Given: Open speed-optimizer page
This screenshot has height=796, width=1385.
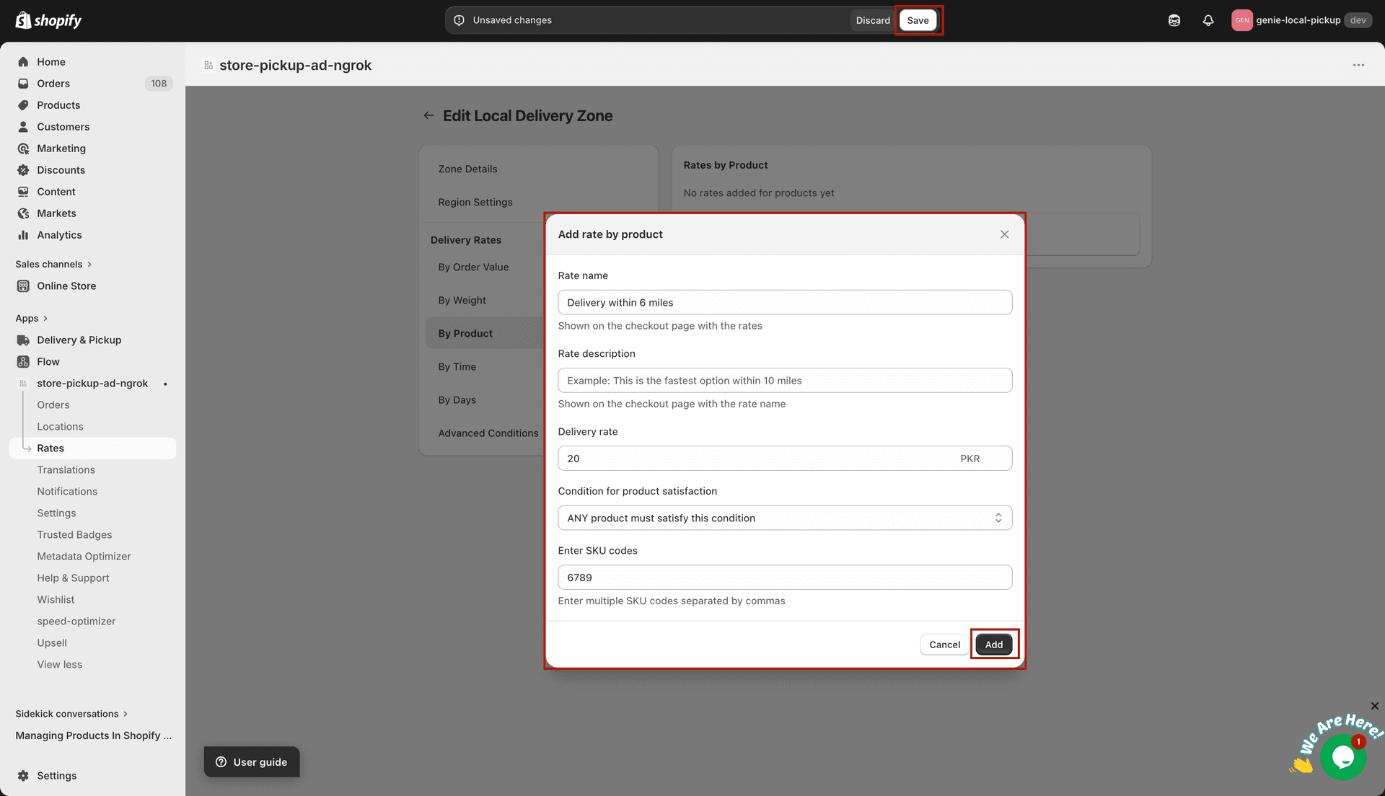Looking at the screenshot, I should click(x=76, y=622).
